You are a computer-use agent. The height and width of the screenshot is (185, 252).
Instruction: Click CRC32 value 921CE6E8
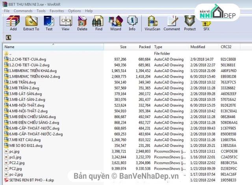[x=228, y=59]
